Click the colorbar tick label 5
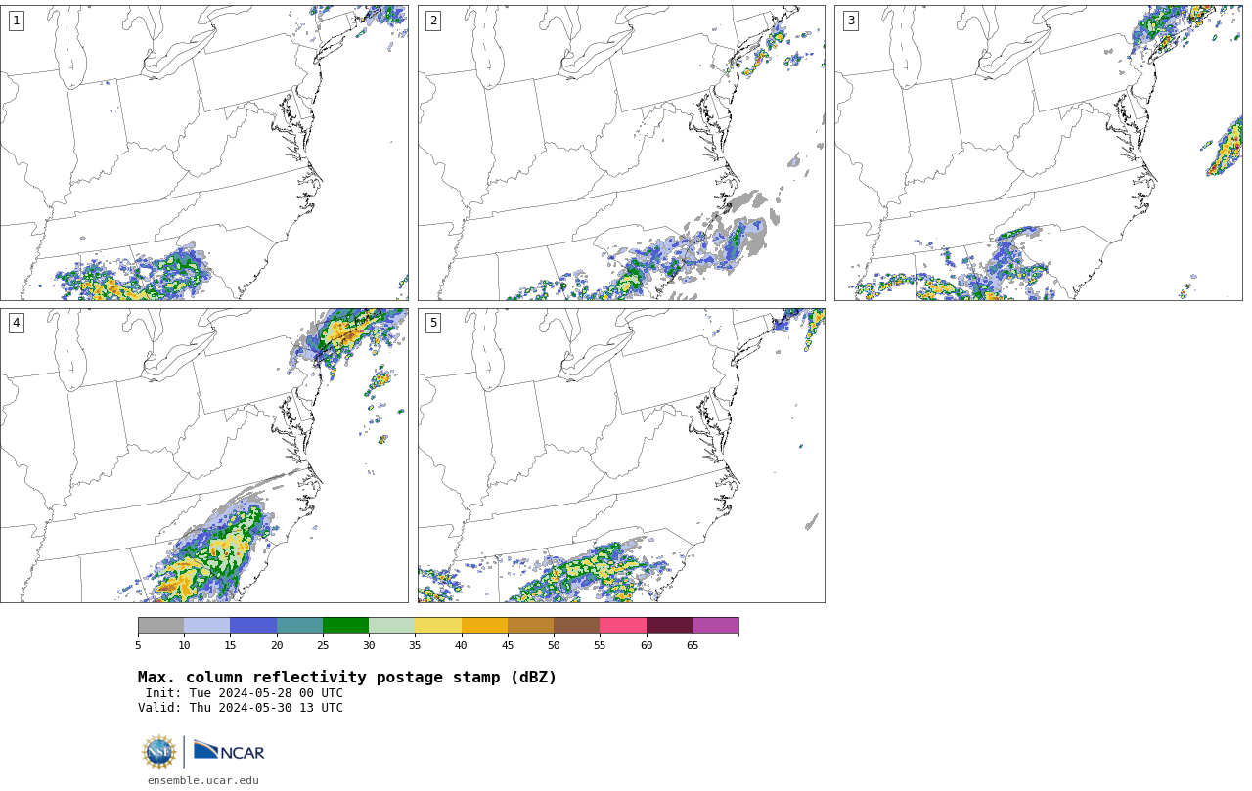The image size is (1252, 791). click(x=138, y=645)
